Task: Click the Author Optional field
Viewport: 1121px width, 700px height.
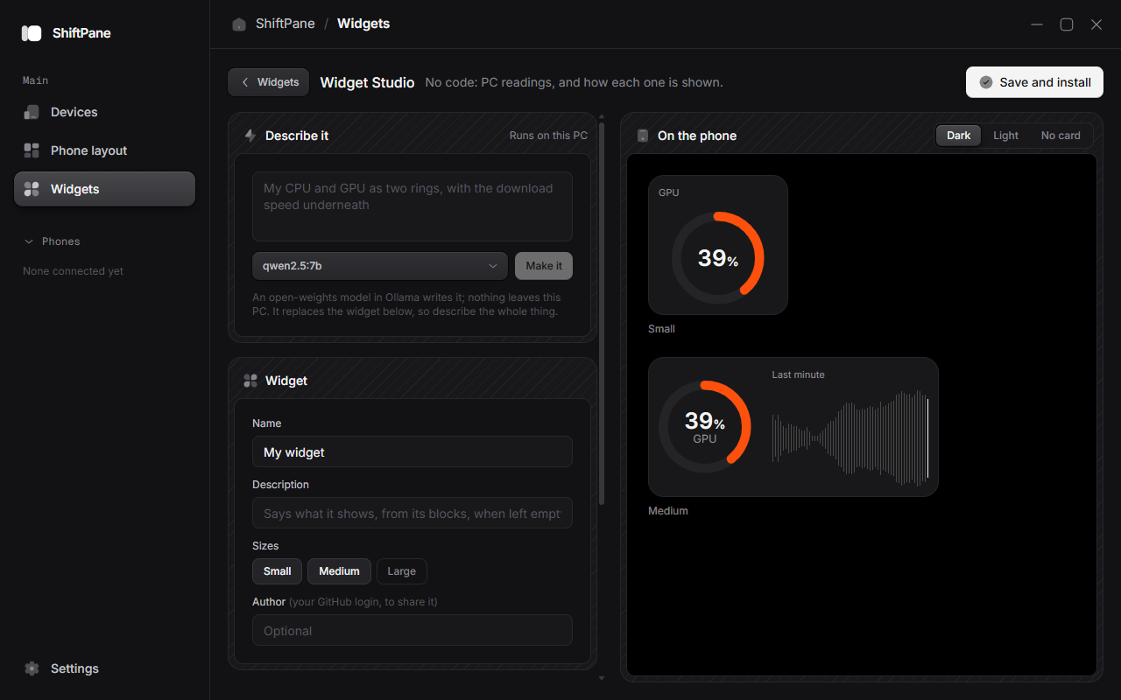Action: (412, 631)
